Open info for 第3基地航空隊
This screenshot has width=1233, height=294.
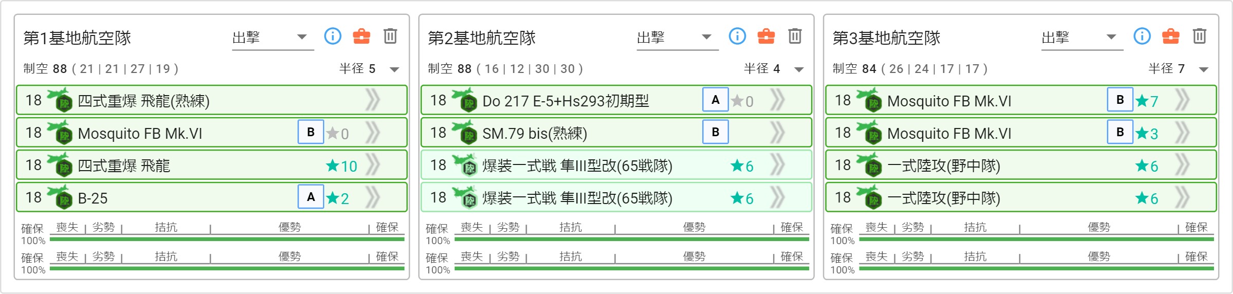(1142, 36)
